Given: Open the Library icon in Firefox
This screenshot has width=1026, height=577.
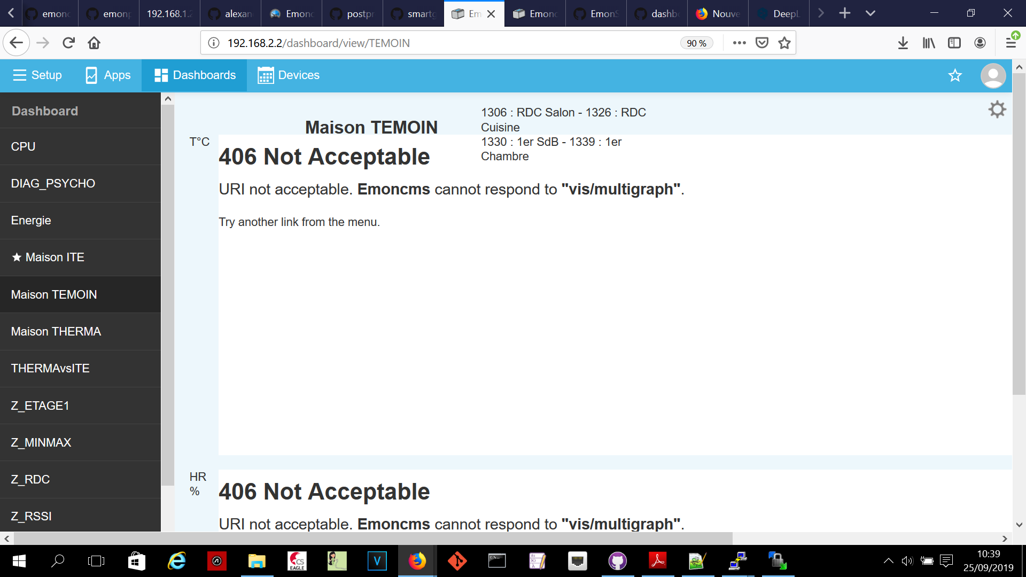Looking at the screenshot, I should pos(929,43).
